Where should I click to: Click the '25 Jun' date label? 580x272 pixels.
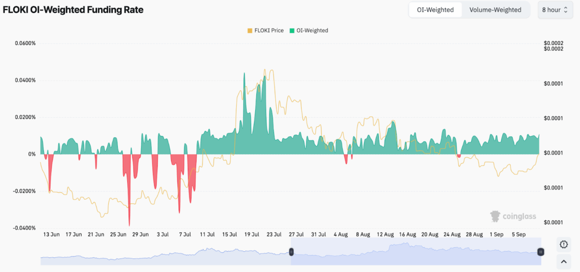click(118, 234)
